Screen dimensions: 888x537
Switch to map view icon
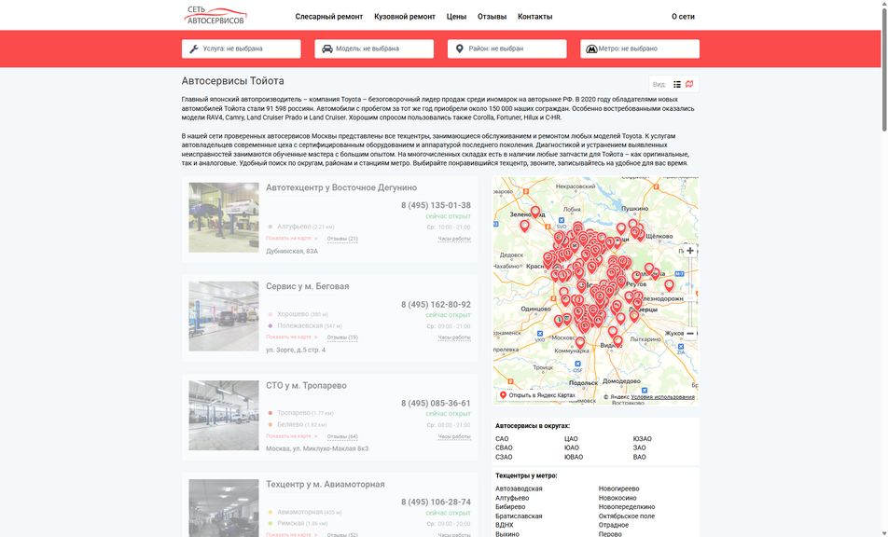[689, 84]
